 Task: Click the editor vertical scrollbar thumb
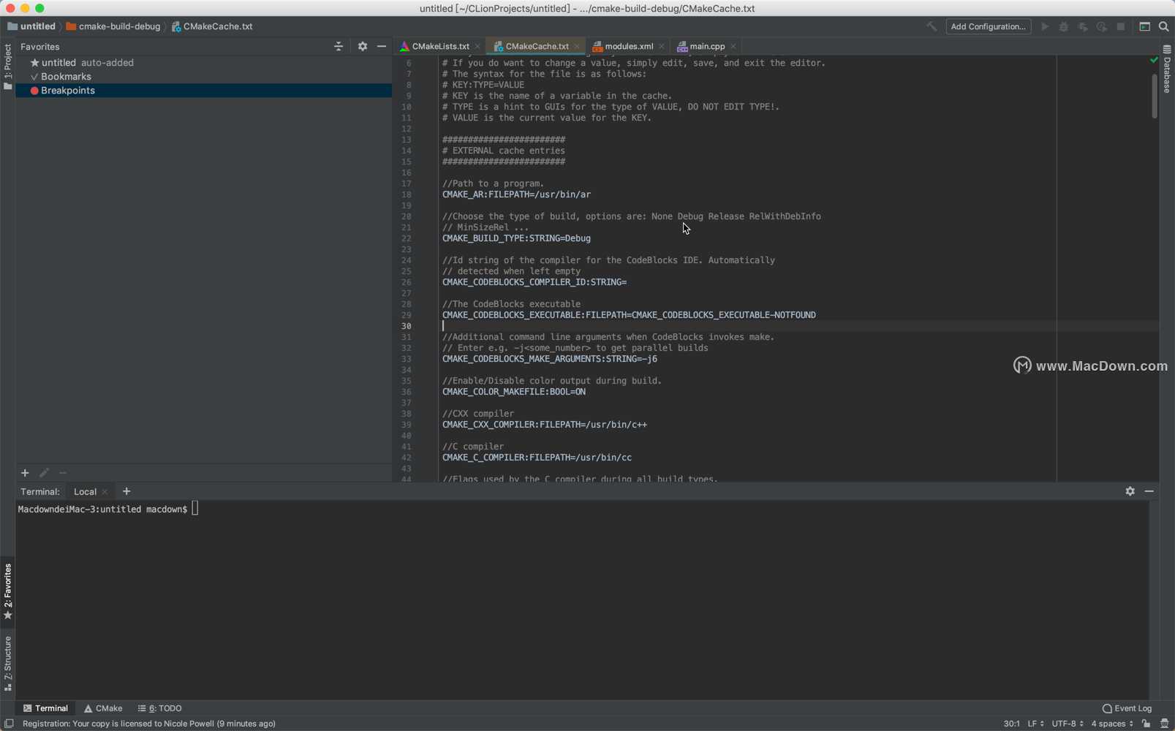[x=1155, y=96]
